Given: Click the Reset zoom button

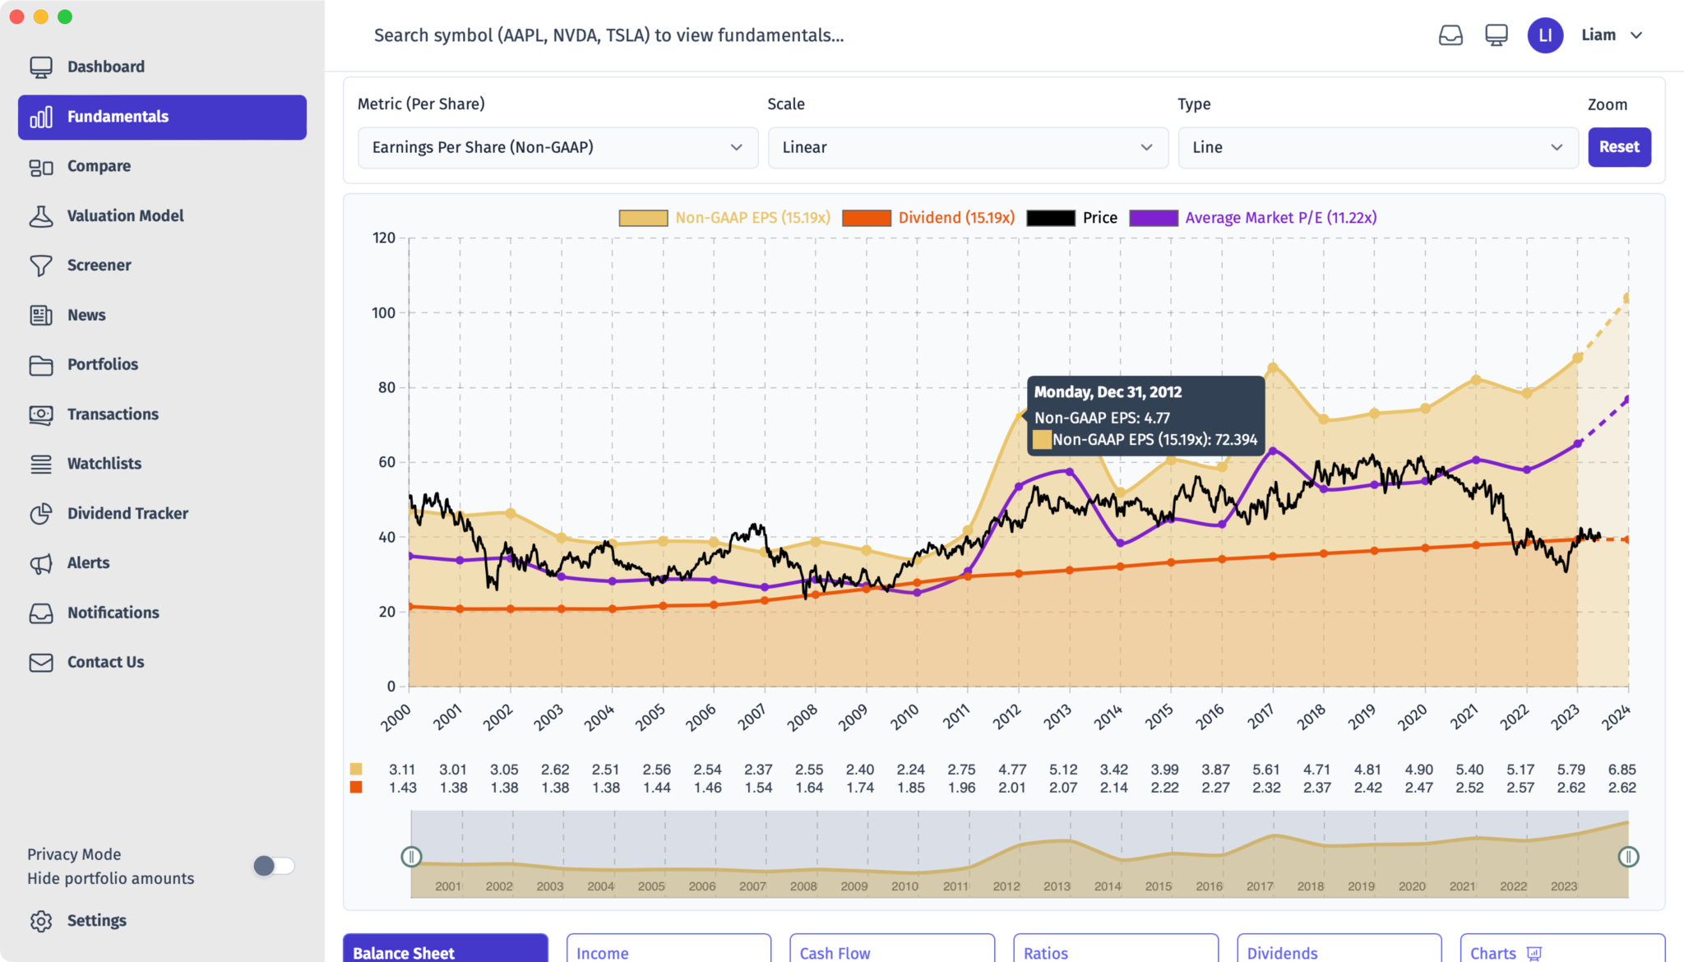Looking at the screenshot, I should [1619, 147].
